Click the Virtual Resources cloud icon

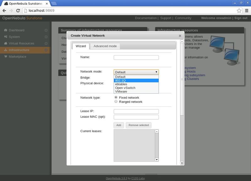[x=6, y=43]
